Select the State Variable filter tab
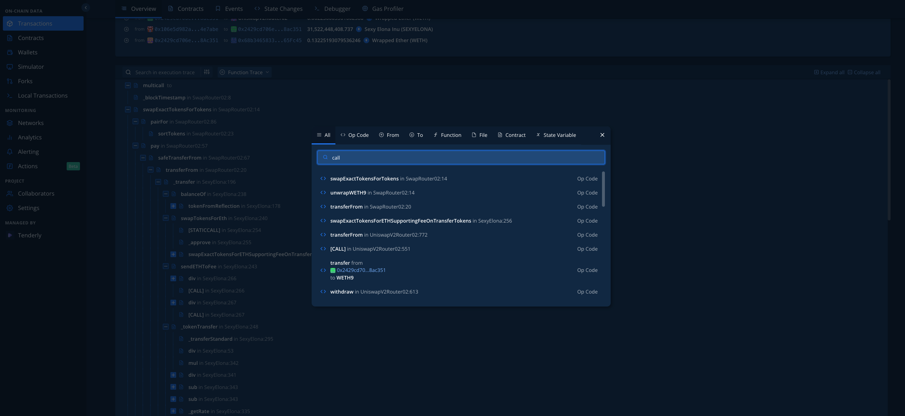Viewport: 905px width, 416px height. (556, 135)
